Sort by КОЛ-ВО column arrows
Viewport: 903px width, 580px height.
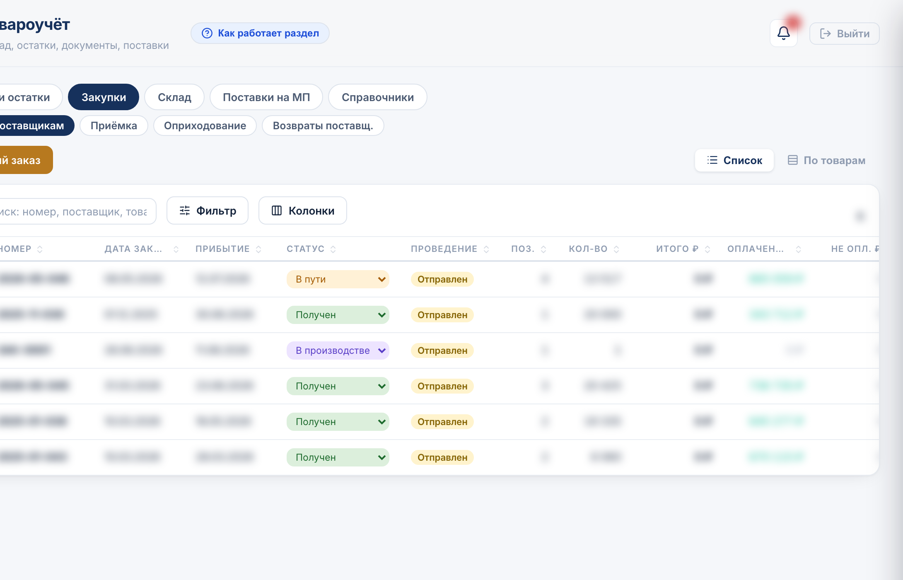[x=616, y=249]
